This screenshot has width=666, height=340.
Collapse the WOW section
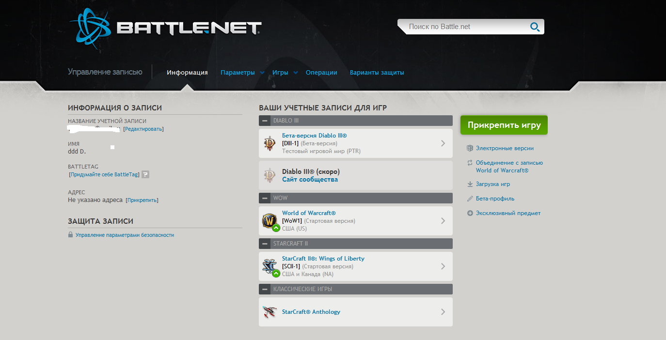(265, 198)
